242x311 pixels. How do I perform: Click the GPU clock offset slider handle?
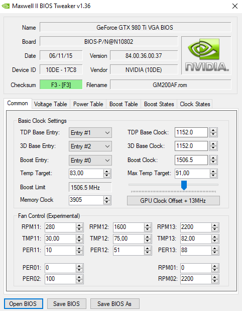click(184, 185)
